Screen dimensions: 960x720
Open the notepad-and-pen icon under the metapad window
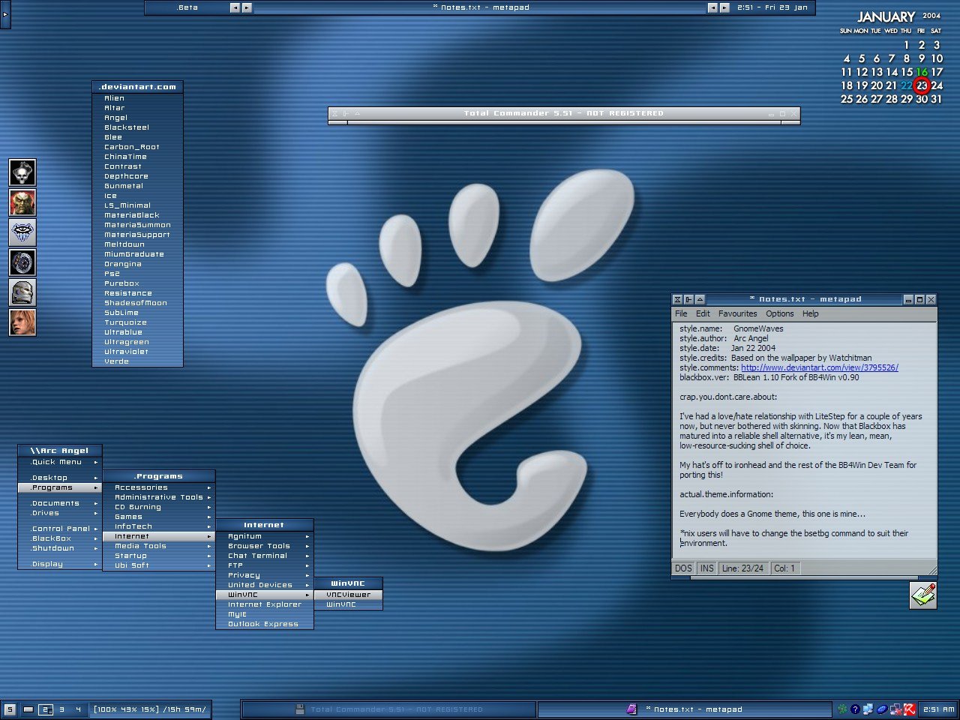923,595
